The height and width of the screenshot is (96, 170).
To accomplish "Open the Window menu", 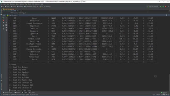I will (x=37, y=4).
